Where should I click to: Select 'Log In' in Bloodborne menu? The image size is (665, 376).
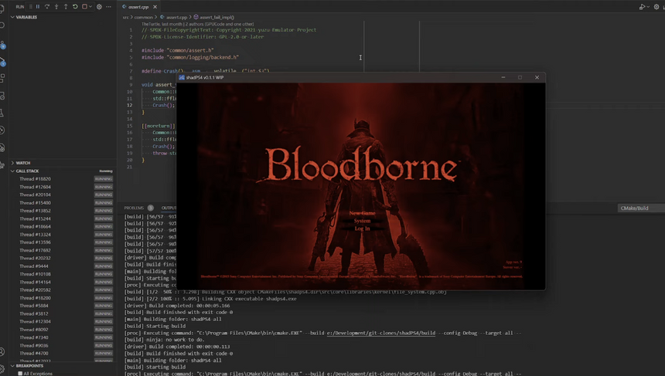[x=362, y=229]
